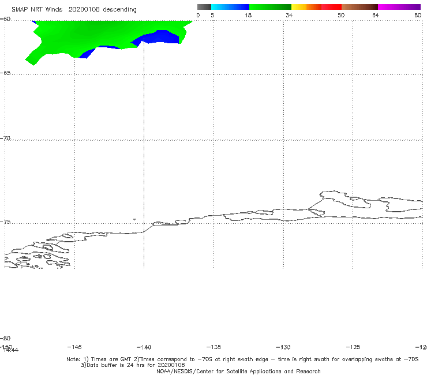This screenshot has width=427, height=375.
Task: Click the "-75" latitude axis label
Action: point(5,222)
